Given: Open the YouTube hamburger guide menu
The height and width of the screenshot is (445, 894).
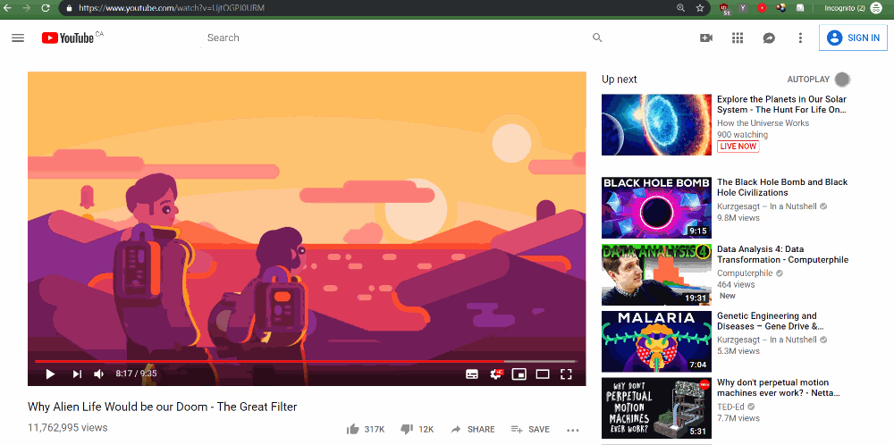Looking at the screenshot, I should (18, 38).
